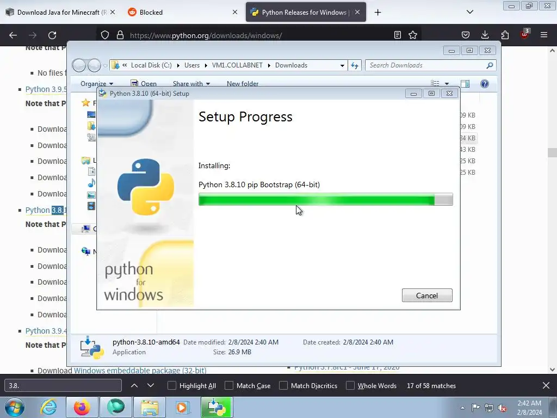
Task: Change view using Explorer view icon
Action: tap(435, 83)
